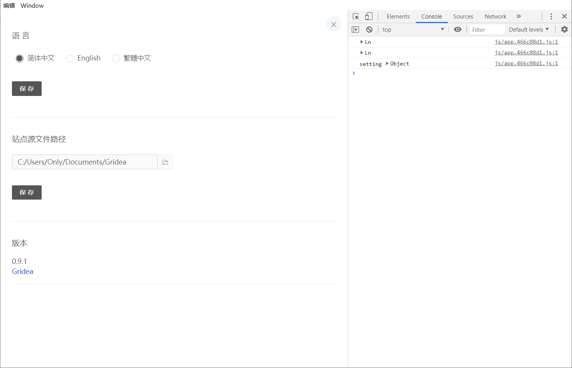572x368 pixels.
Task: Switch to the Network tab
Action: [x=495, y=16]
